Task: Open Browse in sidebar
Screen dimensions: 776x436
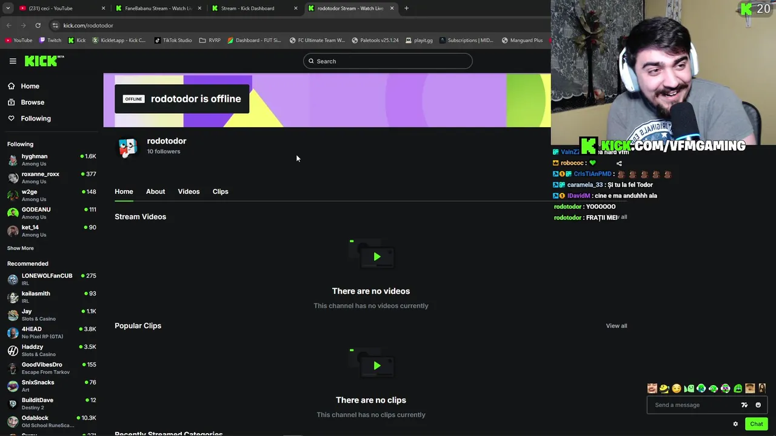Action: point(26,102)
